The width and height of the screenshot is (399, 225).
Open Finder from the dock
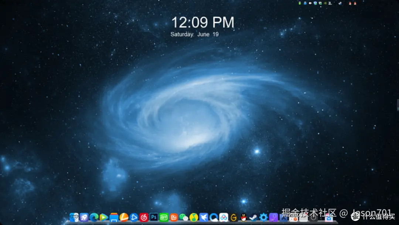coord(74,217)
